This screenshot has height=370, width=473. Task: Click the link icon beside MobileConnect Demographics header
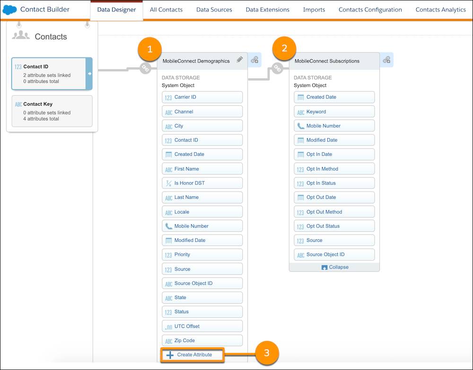tap(254, 60)
